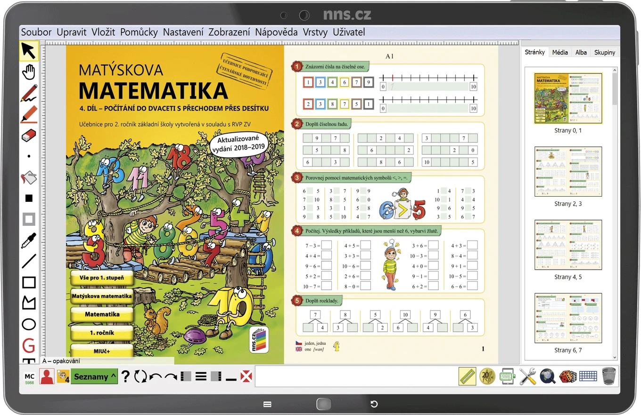Switch to the Média tab
This screenshot has height=415, width=641.
click(560, 52)
